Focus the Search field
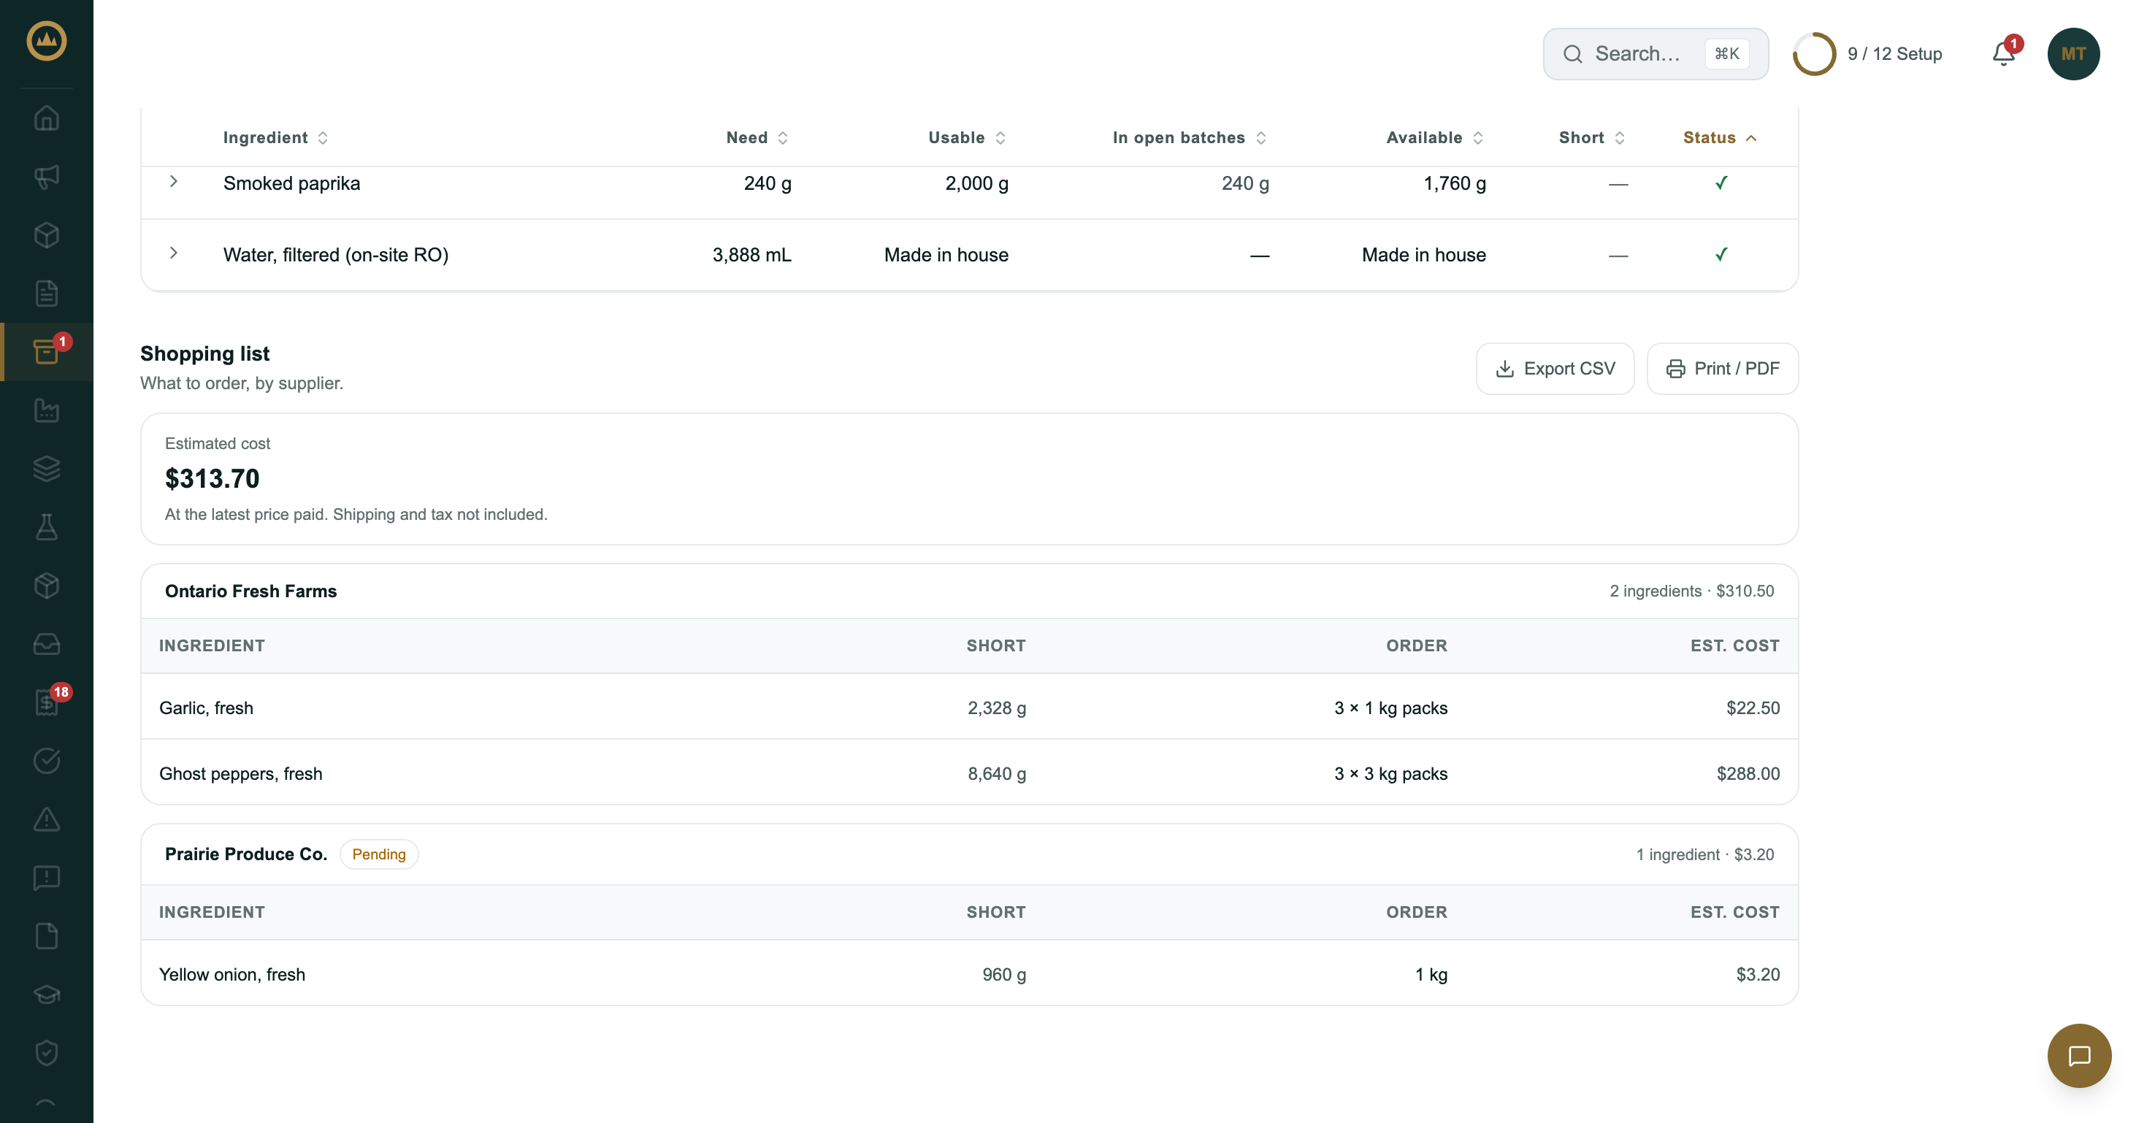 [1656, 54]
